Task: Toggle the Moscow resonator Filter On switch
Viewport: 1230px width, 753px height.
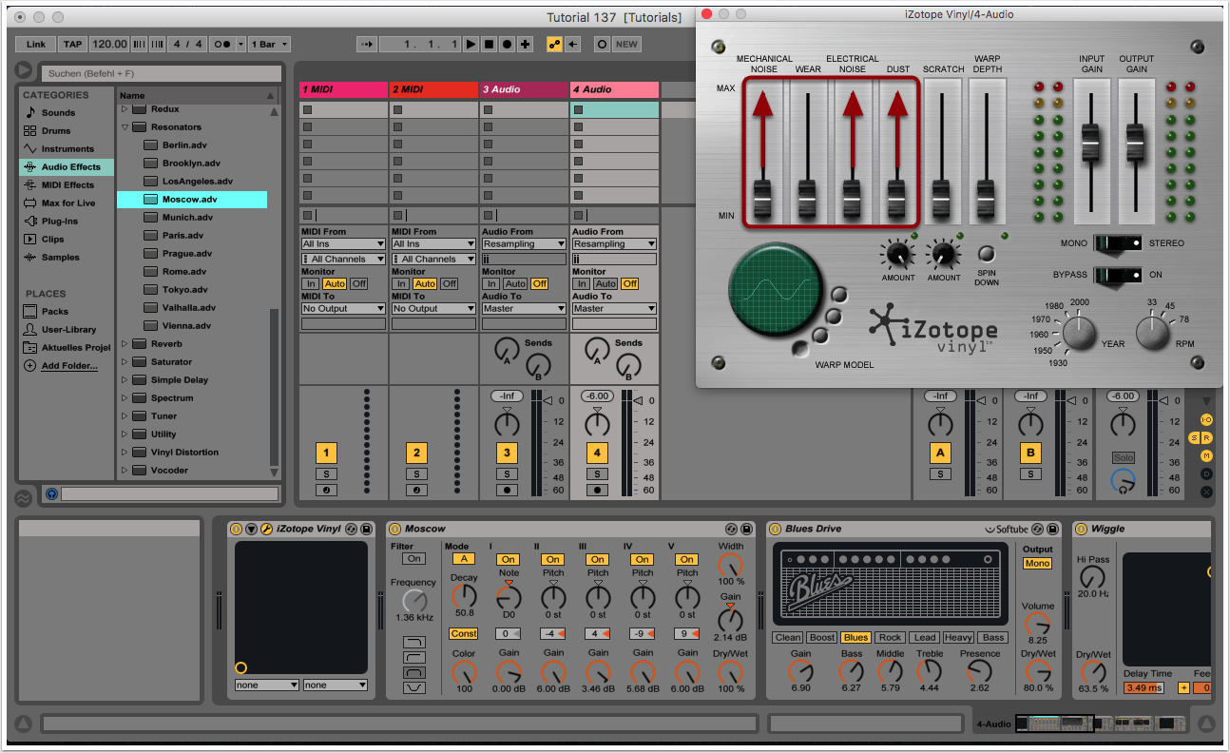Action: pyautogui.click(x=413, y=559)
